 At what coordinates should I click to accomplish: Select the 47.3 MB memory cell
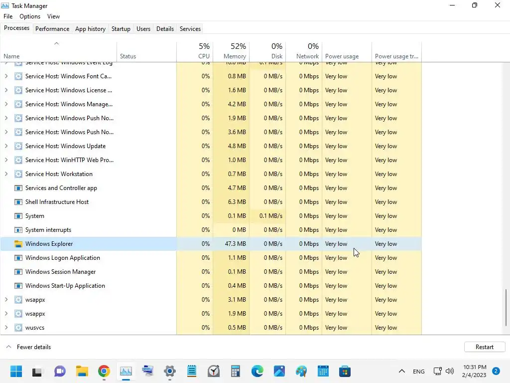231,243
